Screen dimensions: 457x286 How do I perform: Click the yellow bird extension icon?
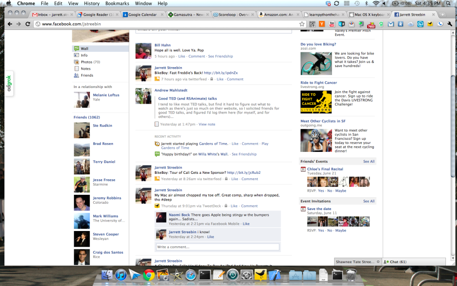pos(430,24)
